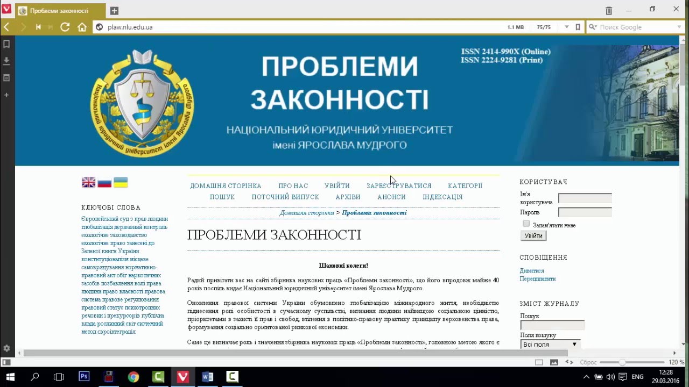Click 'Сброс' zoom reset button

pyautogui.click(x=588, y=362)
